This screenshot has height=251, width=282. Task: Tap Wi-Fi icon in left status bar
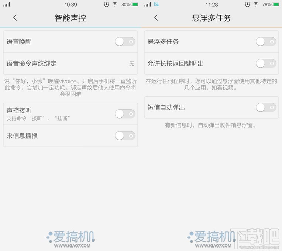(115, 4)
